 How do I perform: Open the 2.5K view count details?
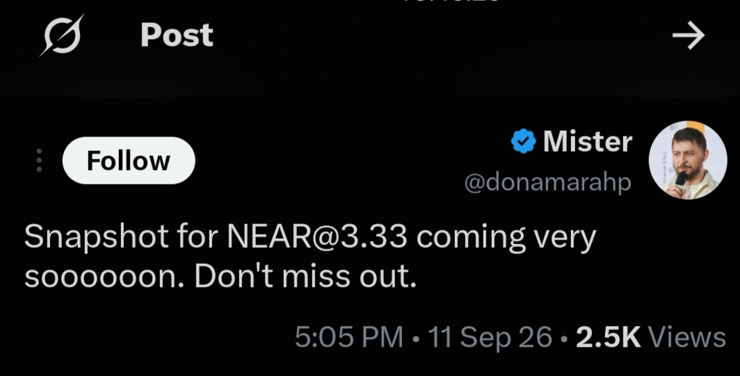coord(609,337)
